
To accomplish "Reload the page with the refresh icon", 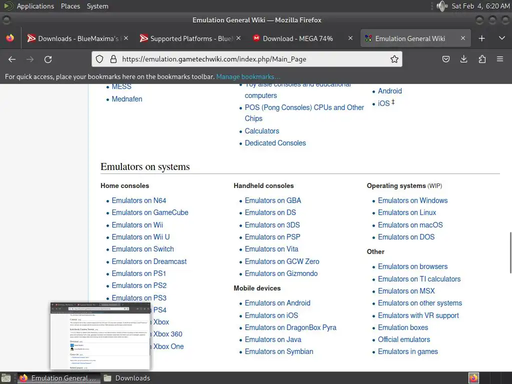I will coord(48,59).
